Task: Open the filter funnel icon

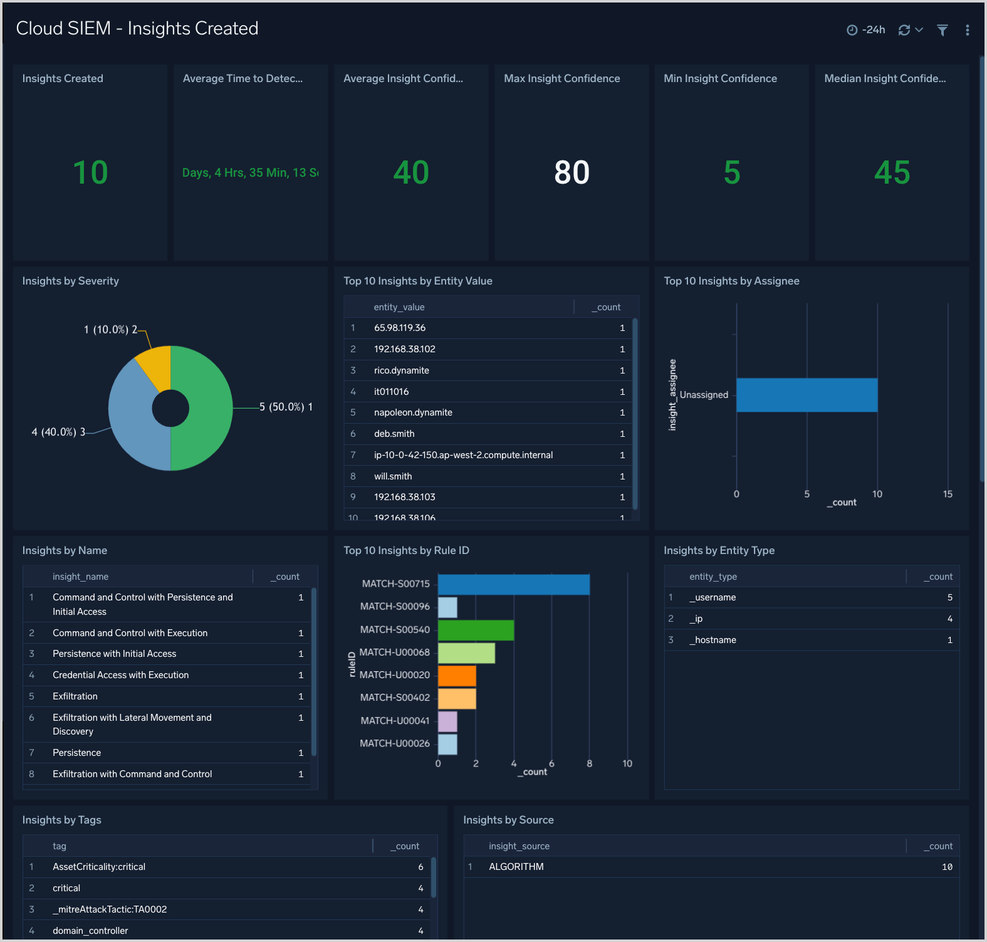Action: 942,30
